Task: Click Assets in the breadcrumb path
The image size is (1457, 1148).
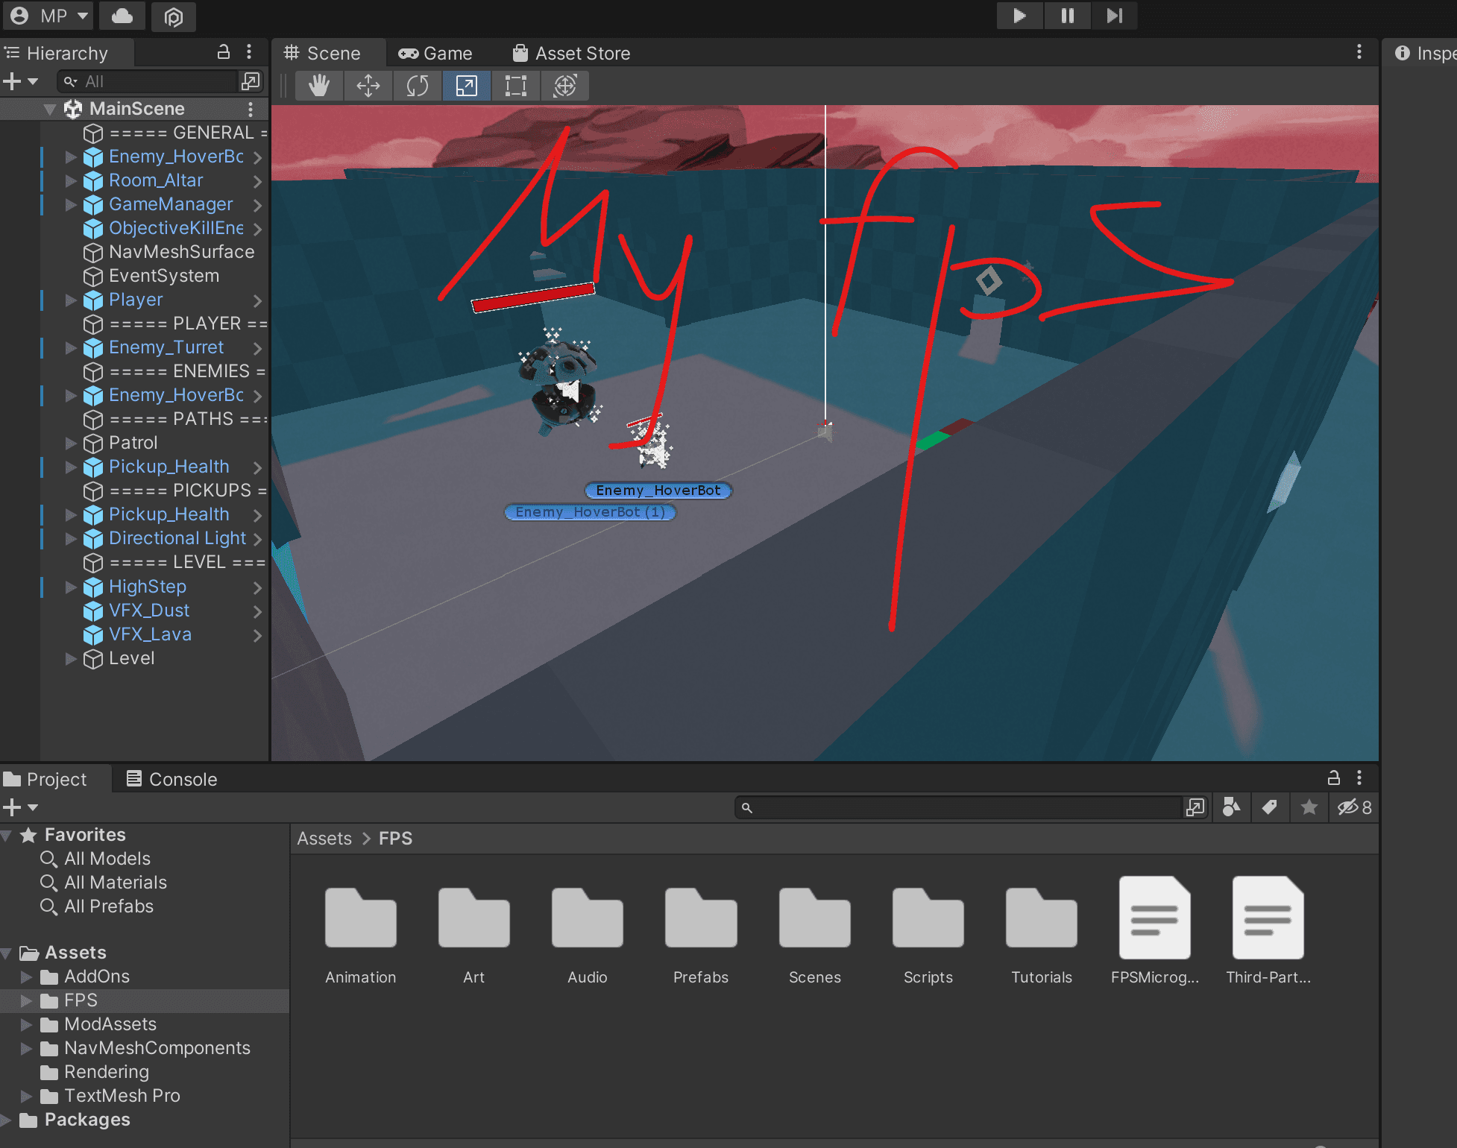Action: pos(324,839)
